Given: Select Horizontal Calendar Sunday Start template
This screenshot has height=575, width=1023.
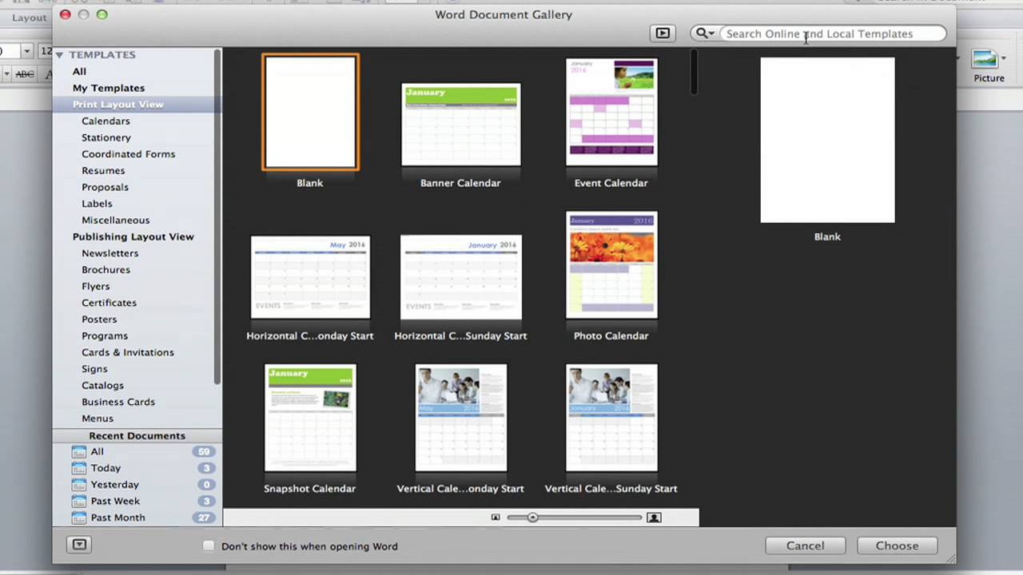Looking at the screenshot, I should pos(461,277).
